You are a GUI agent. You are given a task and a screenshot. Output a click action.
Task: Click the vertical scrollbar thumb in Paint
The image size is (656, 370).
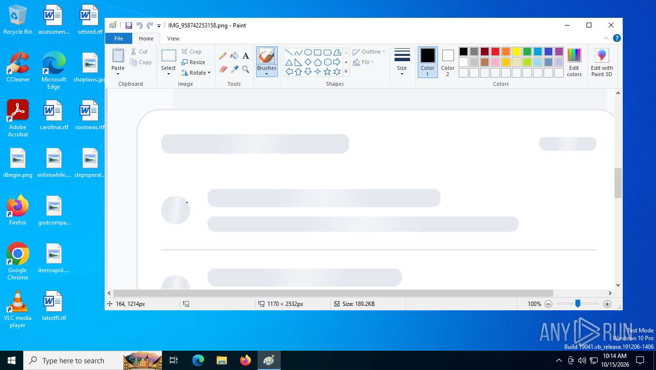(x=618, y=183)
